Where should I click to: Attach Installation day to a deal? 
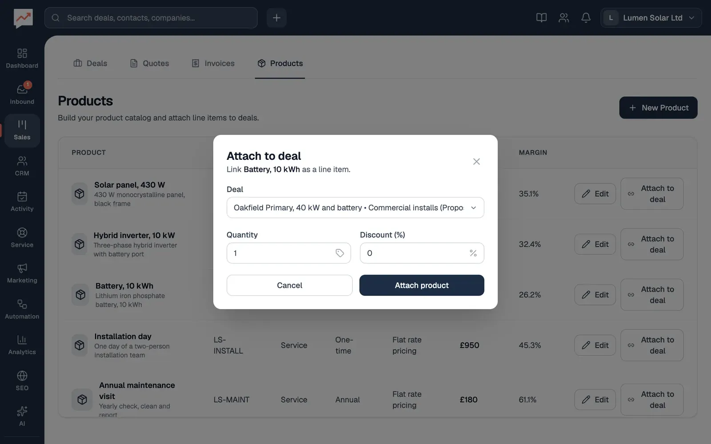pos(652,345)
